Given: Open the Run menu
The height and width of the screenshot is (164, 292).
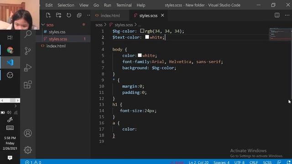Looking at the screenshot, I should pyautogui.click(x=108, y=5).
